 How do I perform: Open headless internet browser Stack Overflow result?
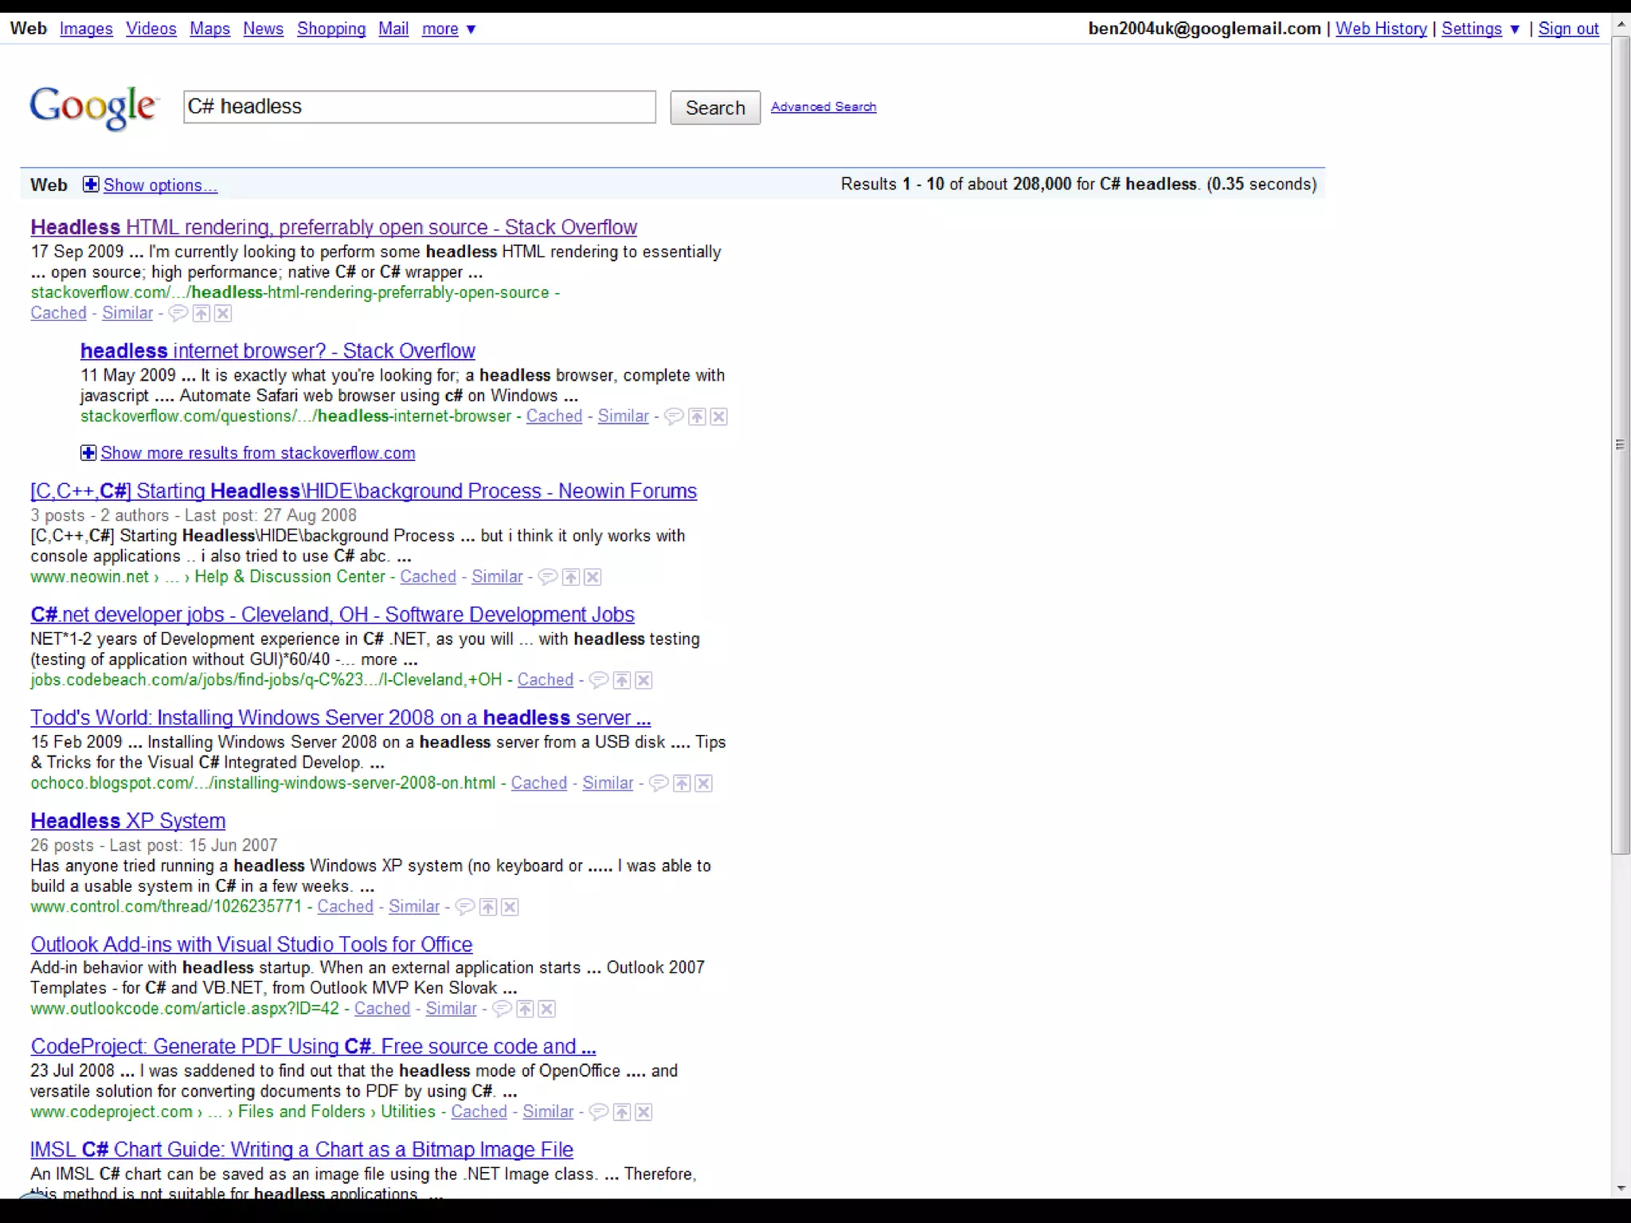tap(277, 351)
